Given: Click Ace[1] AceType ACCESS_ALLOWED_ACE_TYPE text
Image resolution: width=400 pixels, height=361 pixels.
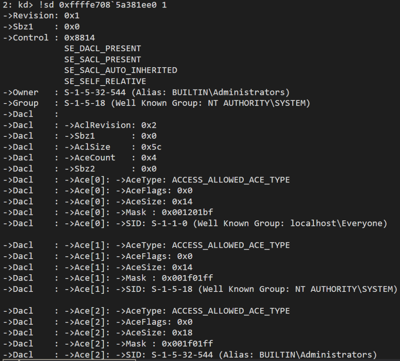Looking at the screenshot, I should pyautogui.click(x=231, y=245).
